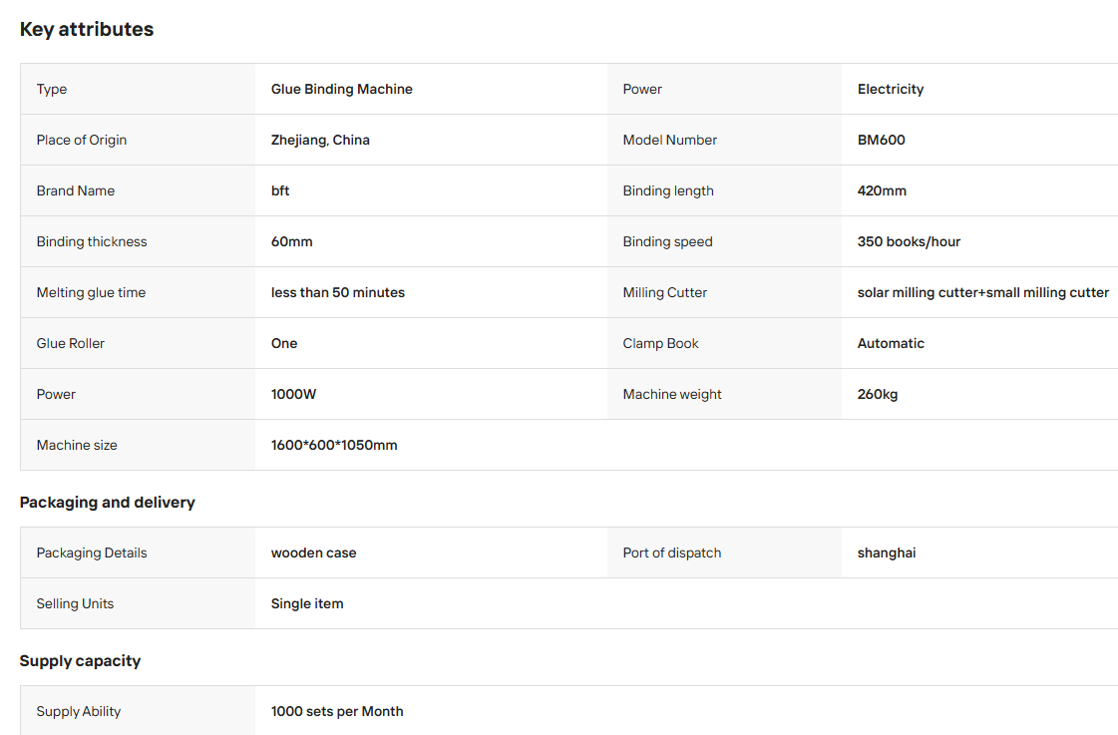The image size is (1118, 735).
Task: Click the Packaging and delivery heading
Action: (x=108, y=503)
